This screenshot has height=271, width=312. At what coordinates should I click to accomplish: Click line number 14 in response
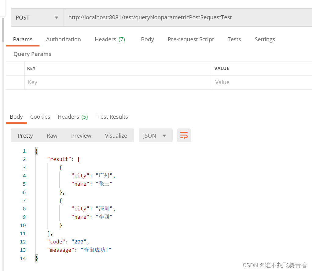[23, 258]
